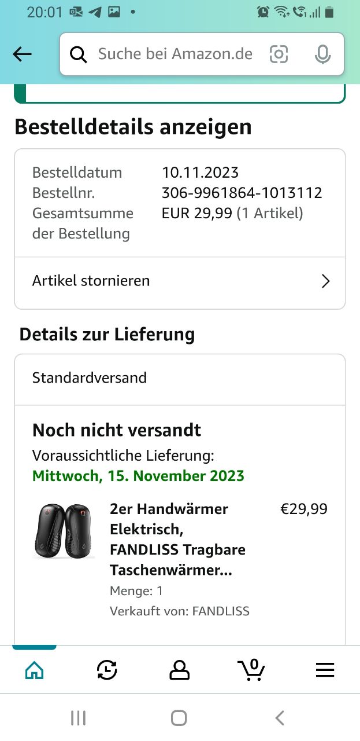This screenshot has width=360, height=741.
Task: Tap the search magnifier icon
Action: [79, 54]
